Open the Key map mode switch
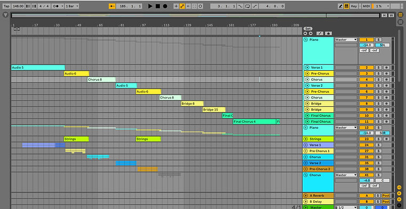 tap(354, 6)
